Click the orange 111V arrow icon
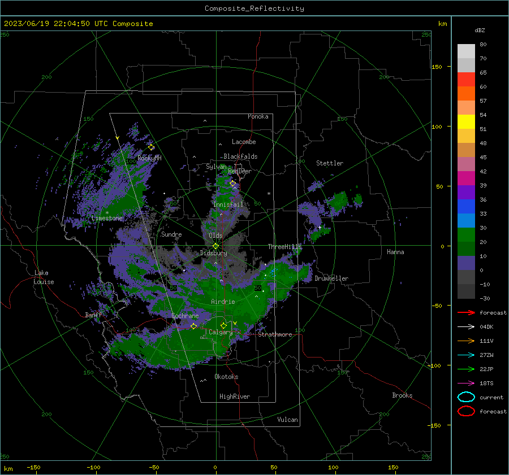The height and width of the screenshot is (475, 509). coord(466,341)
